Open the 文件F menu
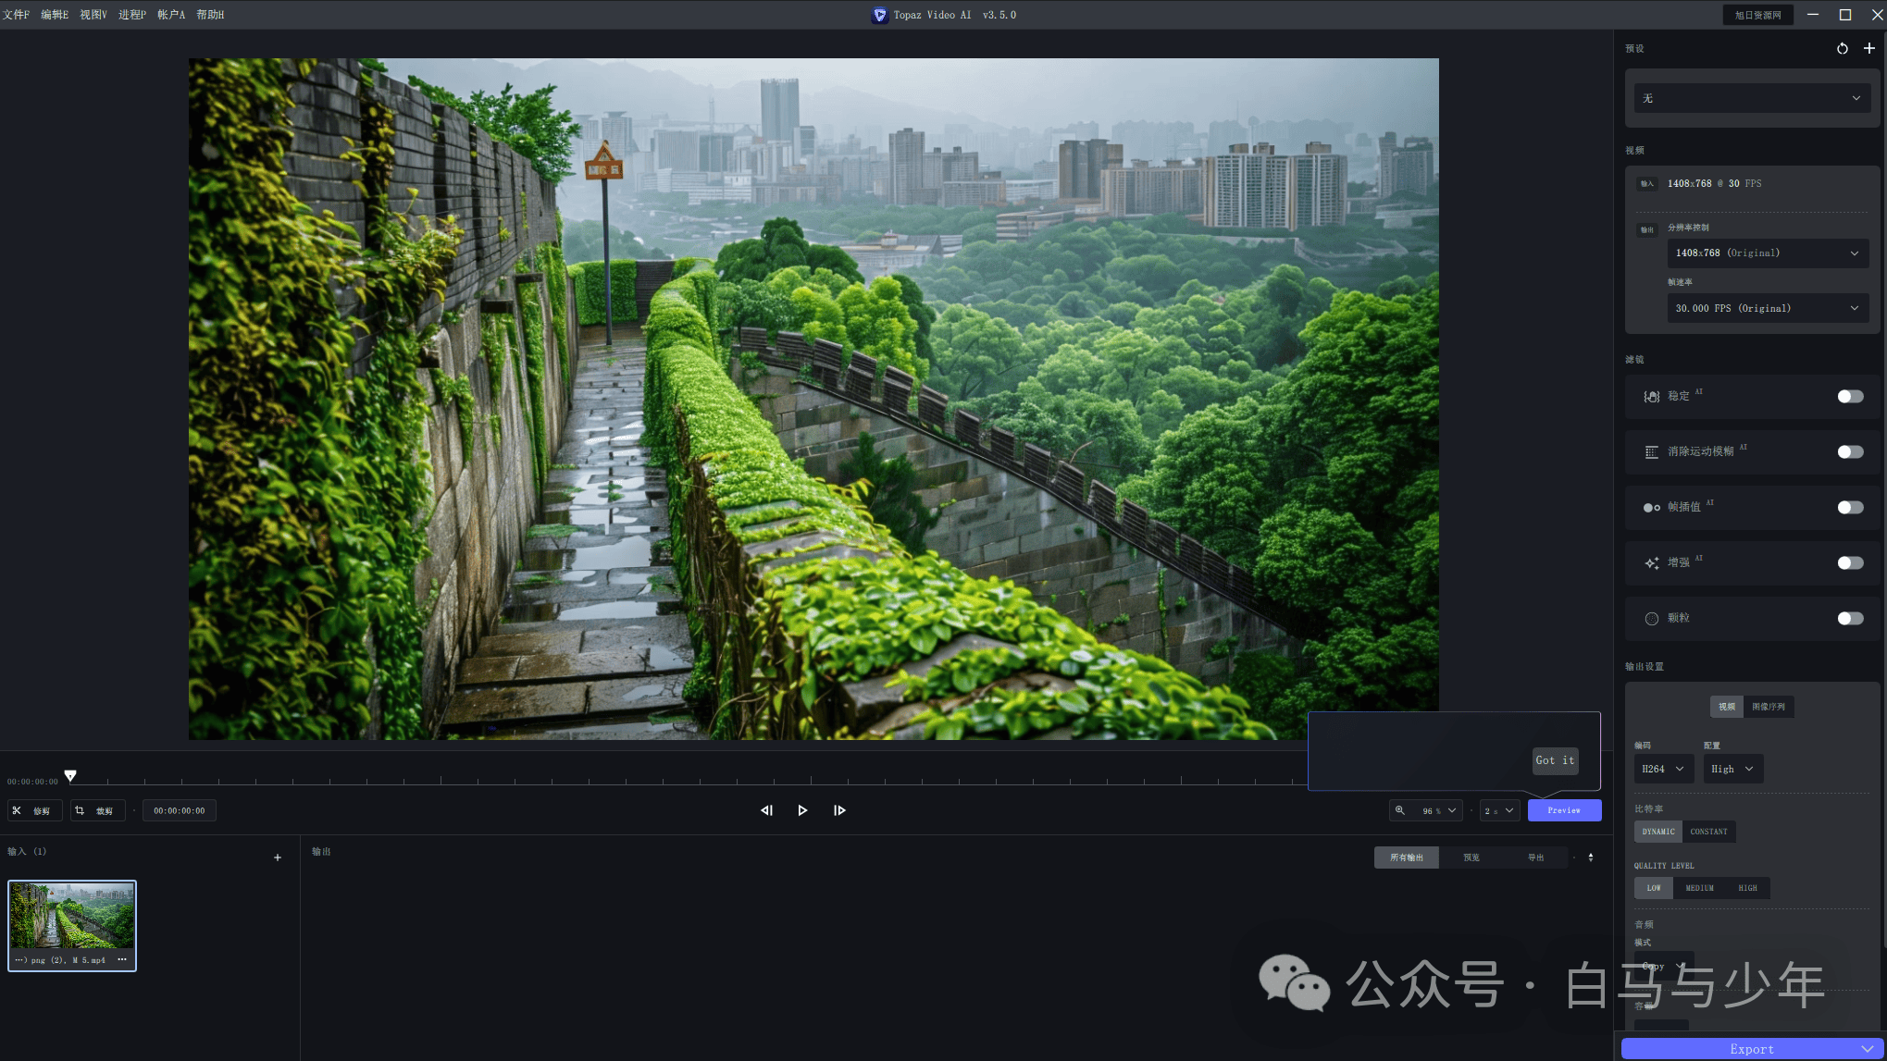 pos(16,15)
